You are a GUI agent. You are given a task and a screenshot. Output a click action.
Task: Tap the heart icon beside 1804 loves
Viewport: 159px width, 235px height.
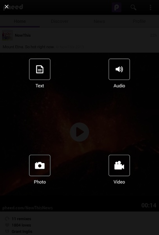click(7, 225)
